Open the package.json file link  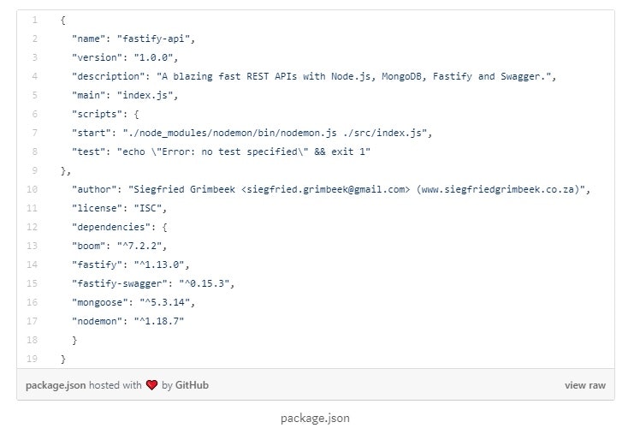(x=54, y=385)
